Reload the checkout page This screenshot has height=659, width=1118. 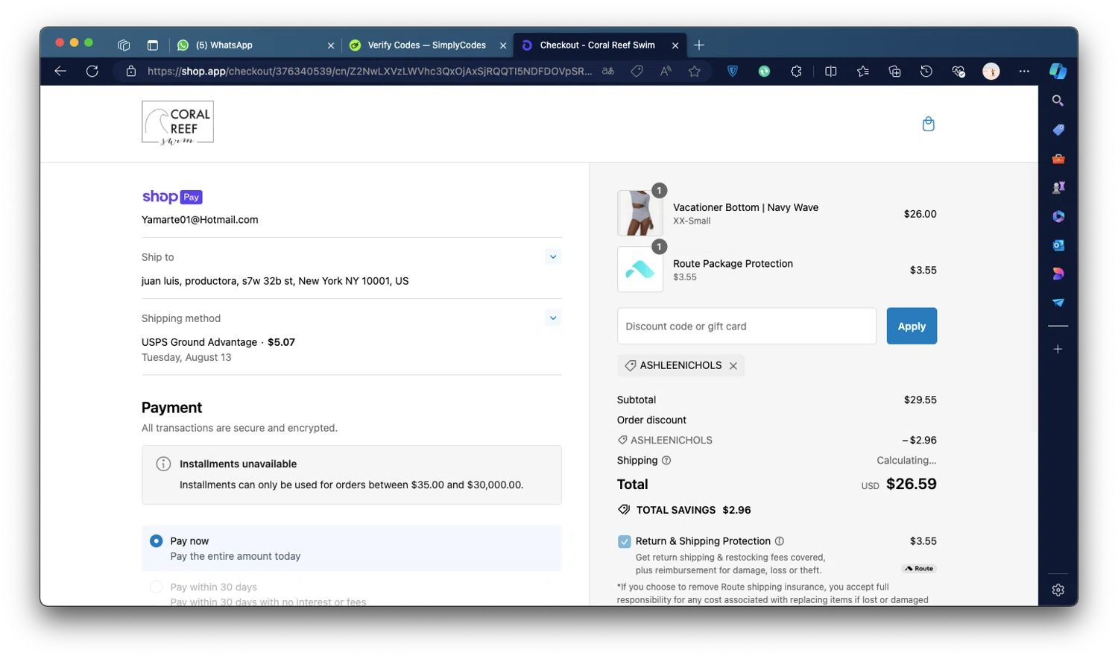tap(92, 71)
